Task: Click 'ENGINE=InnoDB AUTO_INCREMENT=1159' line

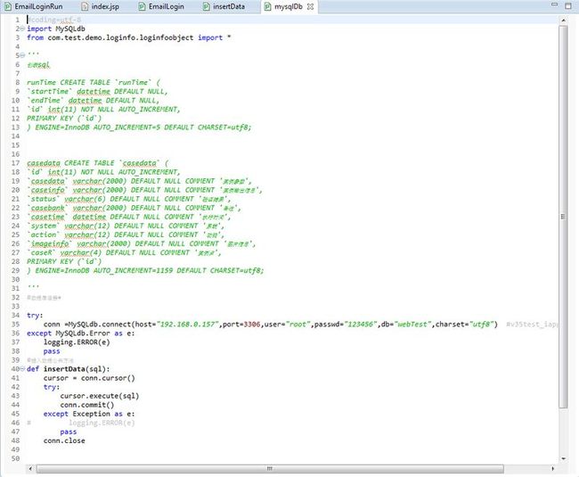Action: point(145,270)
